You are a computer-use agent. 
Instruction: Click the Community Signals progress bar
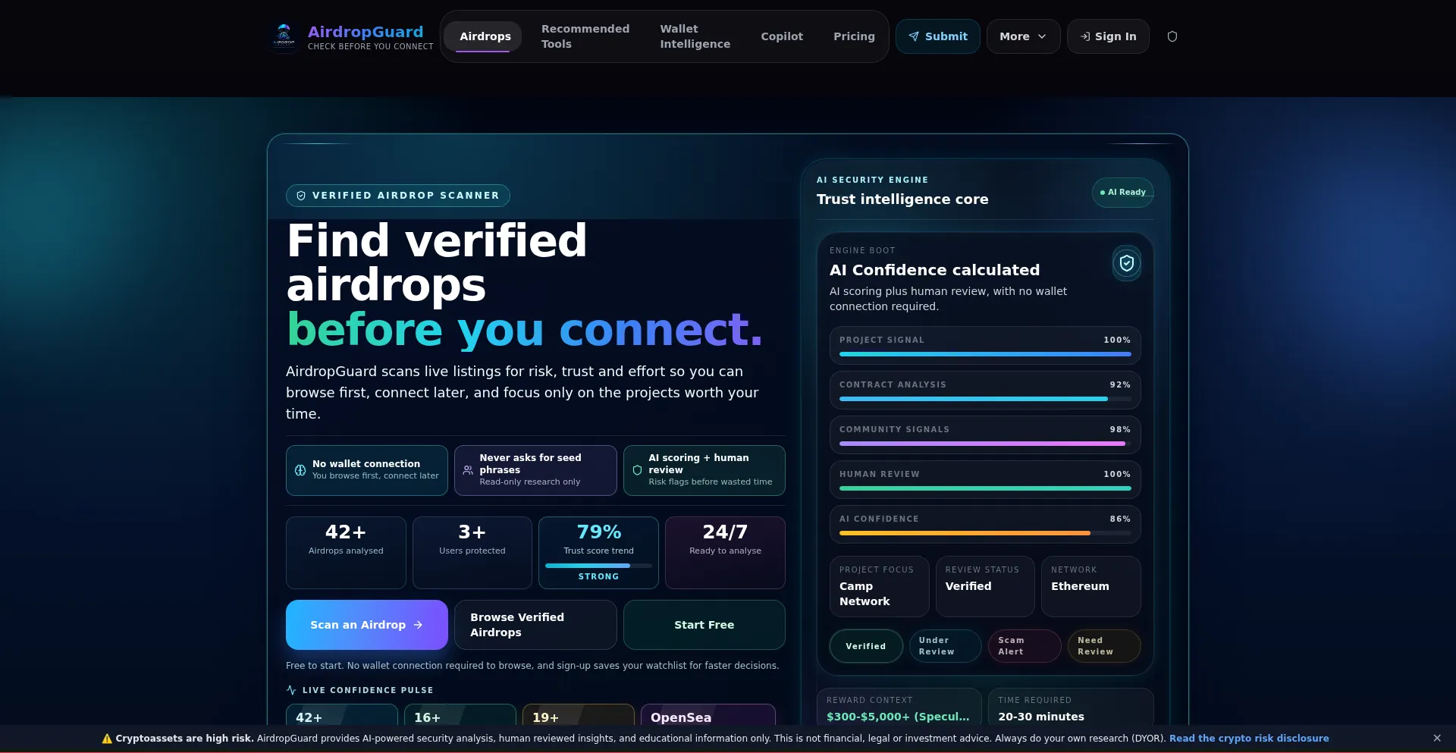(985, 444)
